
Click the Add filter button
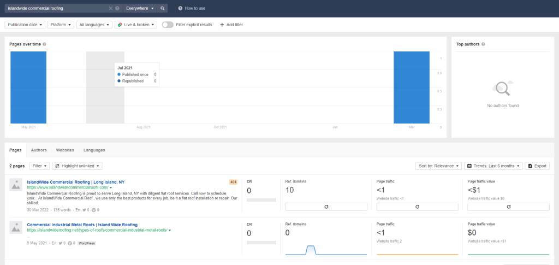click(231, 25)
